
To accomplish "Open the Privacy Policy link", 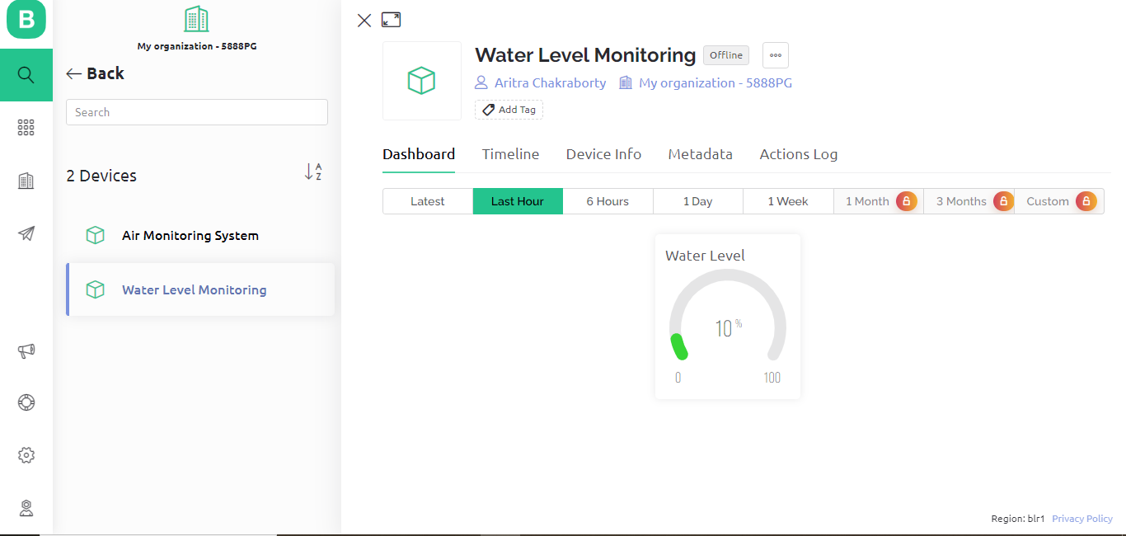I will coord(1081,518).
